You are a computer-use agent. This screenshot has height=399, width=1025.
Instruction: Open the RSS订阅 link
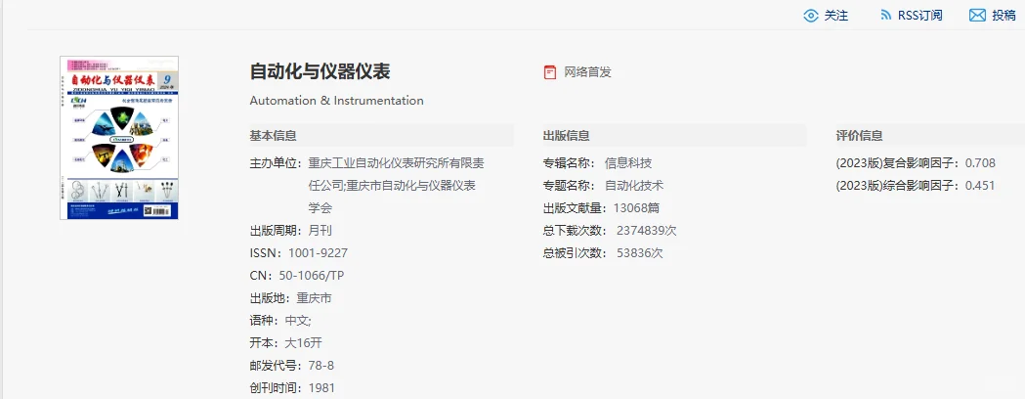pyautogui.click(x=919, y=16)
